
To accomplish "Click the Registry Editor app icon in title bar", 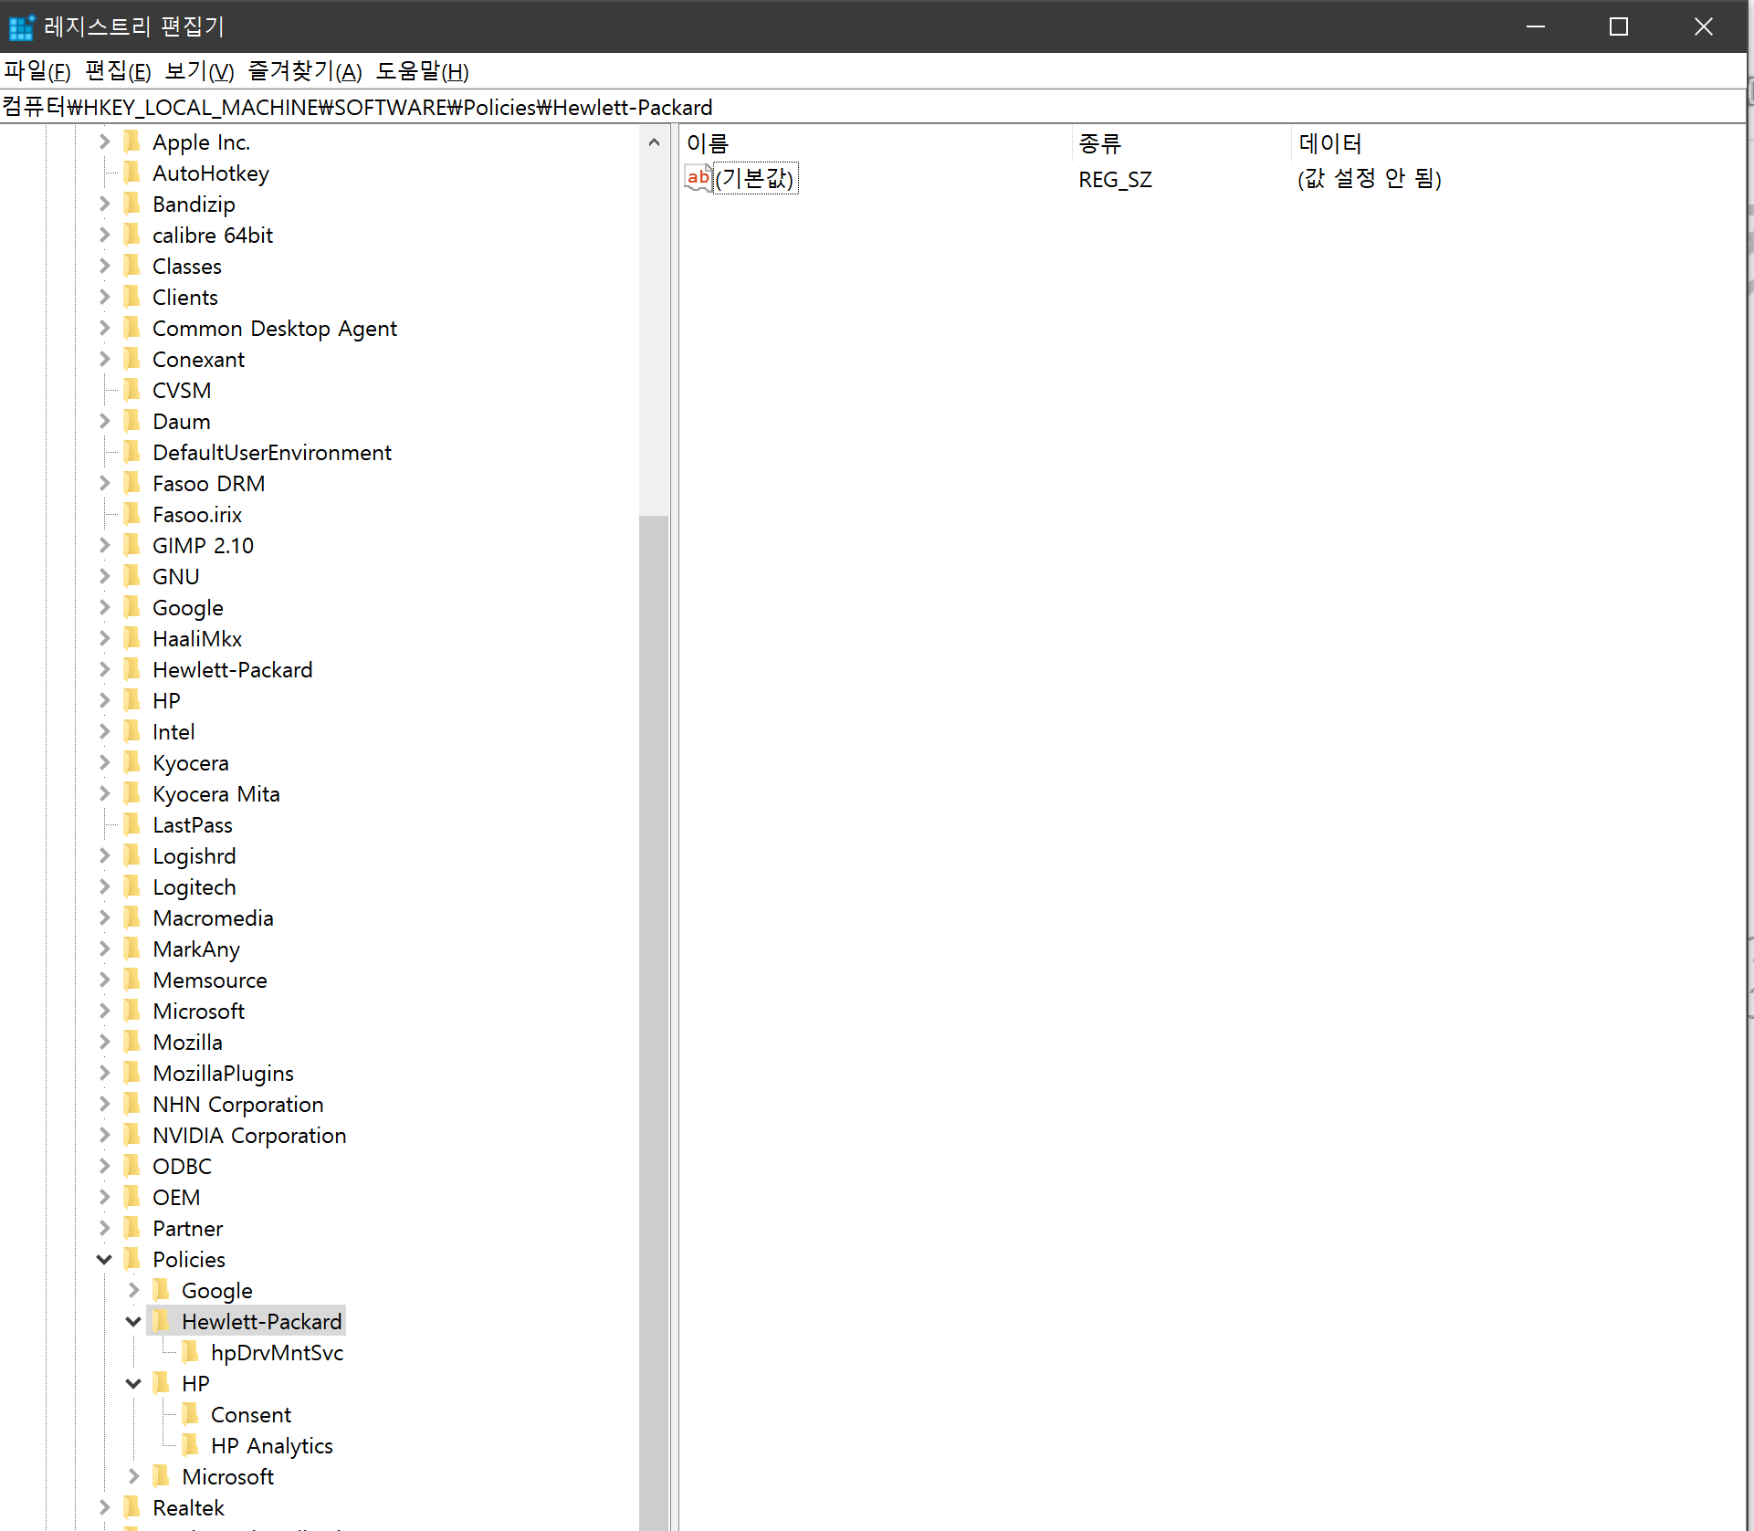I will tap(20, 26).
